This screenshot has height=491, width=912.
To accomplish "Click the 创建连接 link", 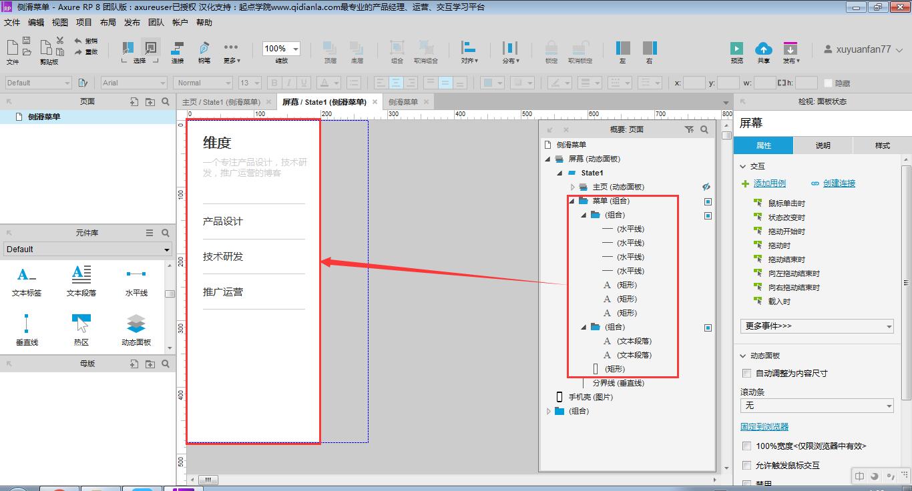I will coord(839,183).
